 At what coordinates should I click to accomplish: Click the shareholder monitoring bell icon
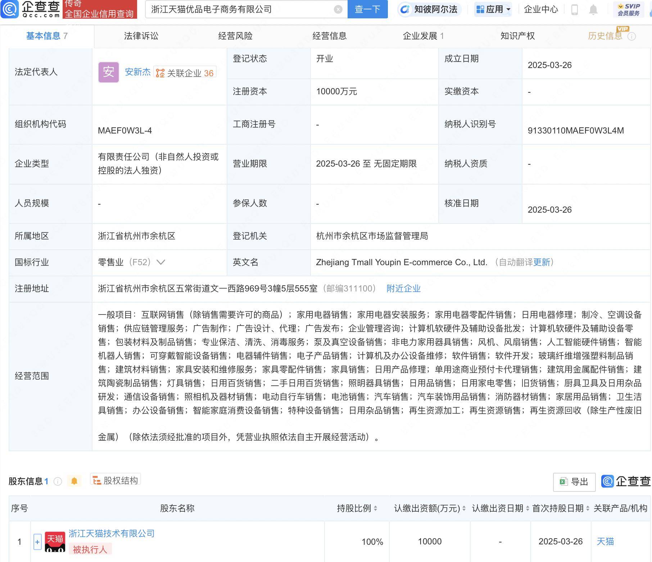pos(74,481)
